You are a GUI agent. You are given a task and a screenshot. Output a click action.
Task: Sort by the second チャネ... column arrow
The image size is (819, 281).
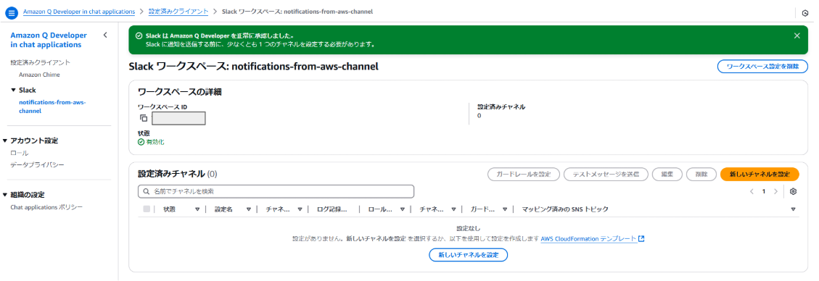pos(453,209)
